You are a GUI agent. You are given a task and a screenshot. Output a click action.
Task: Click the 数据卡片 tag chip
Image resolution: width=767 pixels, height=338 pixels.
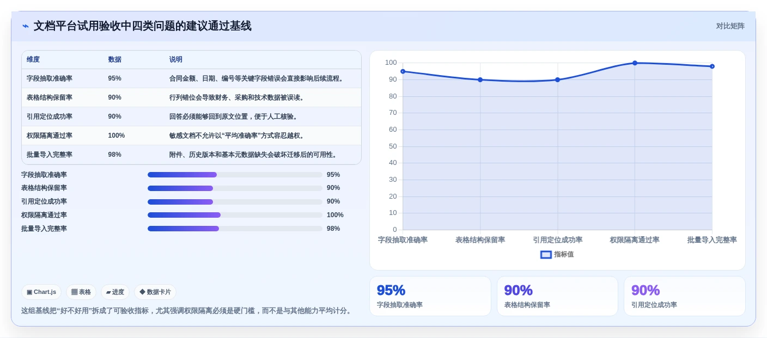(x=155, y=292)
